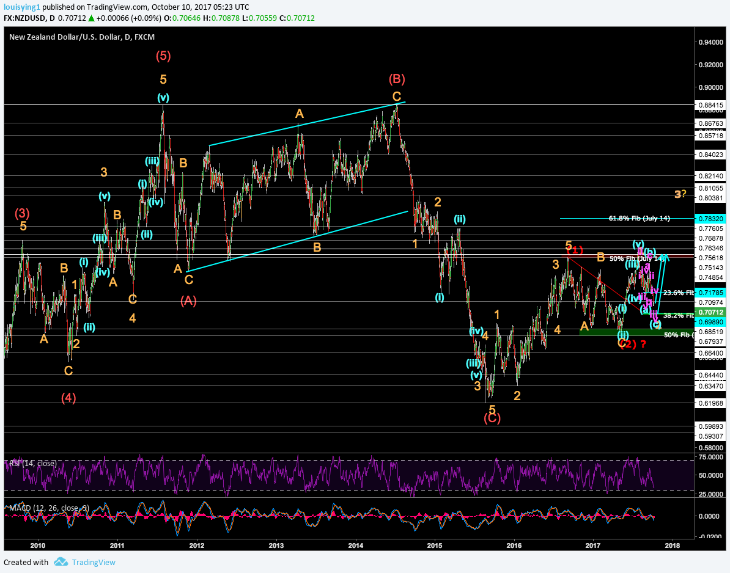
Task: Click the red (2) ? wave label
Action: [x=634, y=345]
